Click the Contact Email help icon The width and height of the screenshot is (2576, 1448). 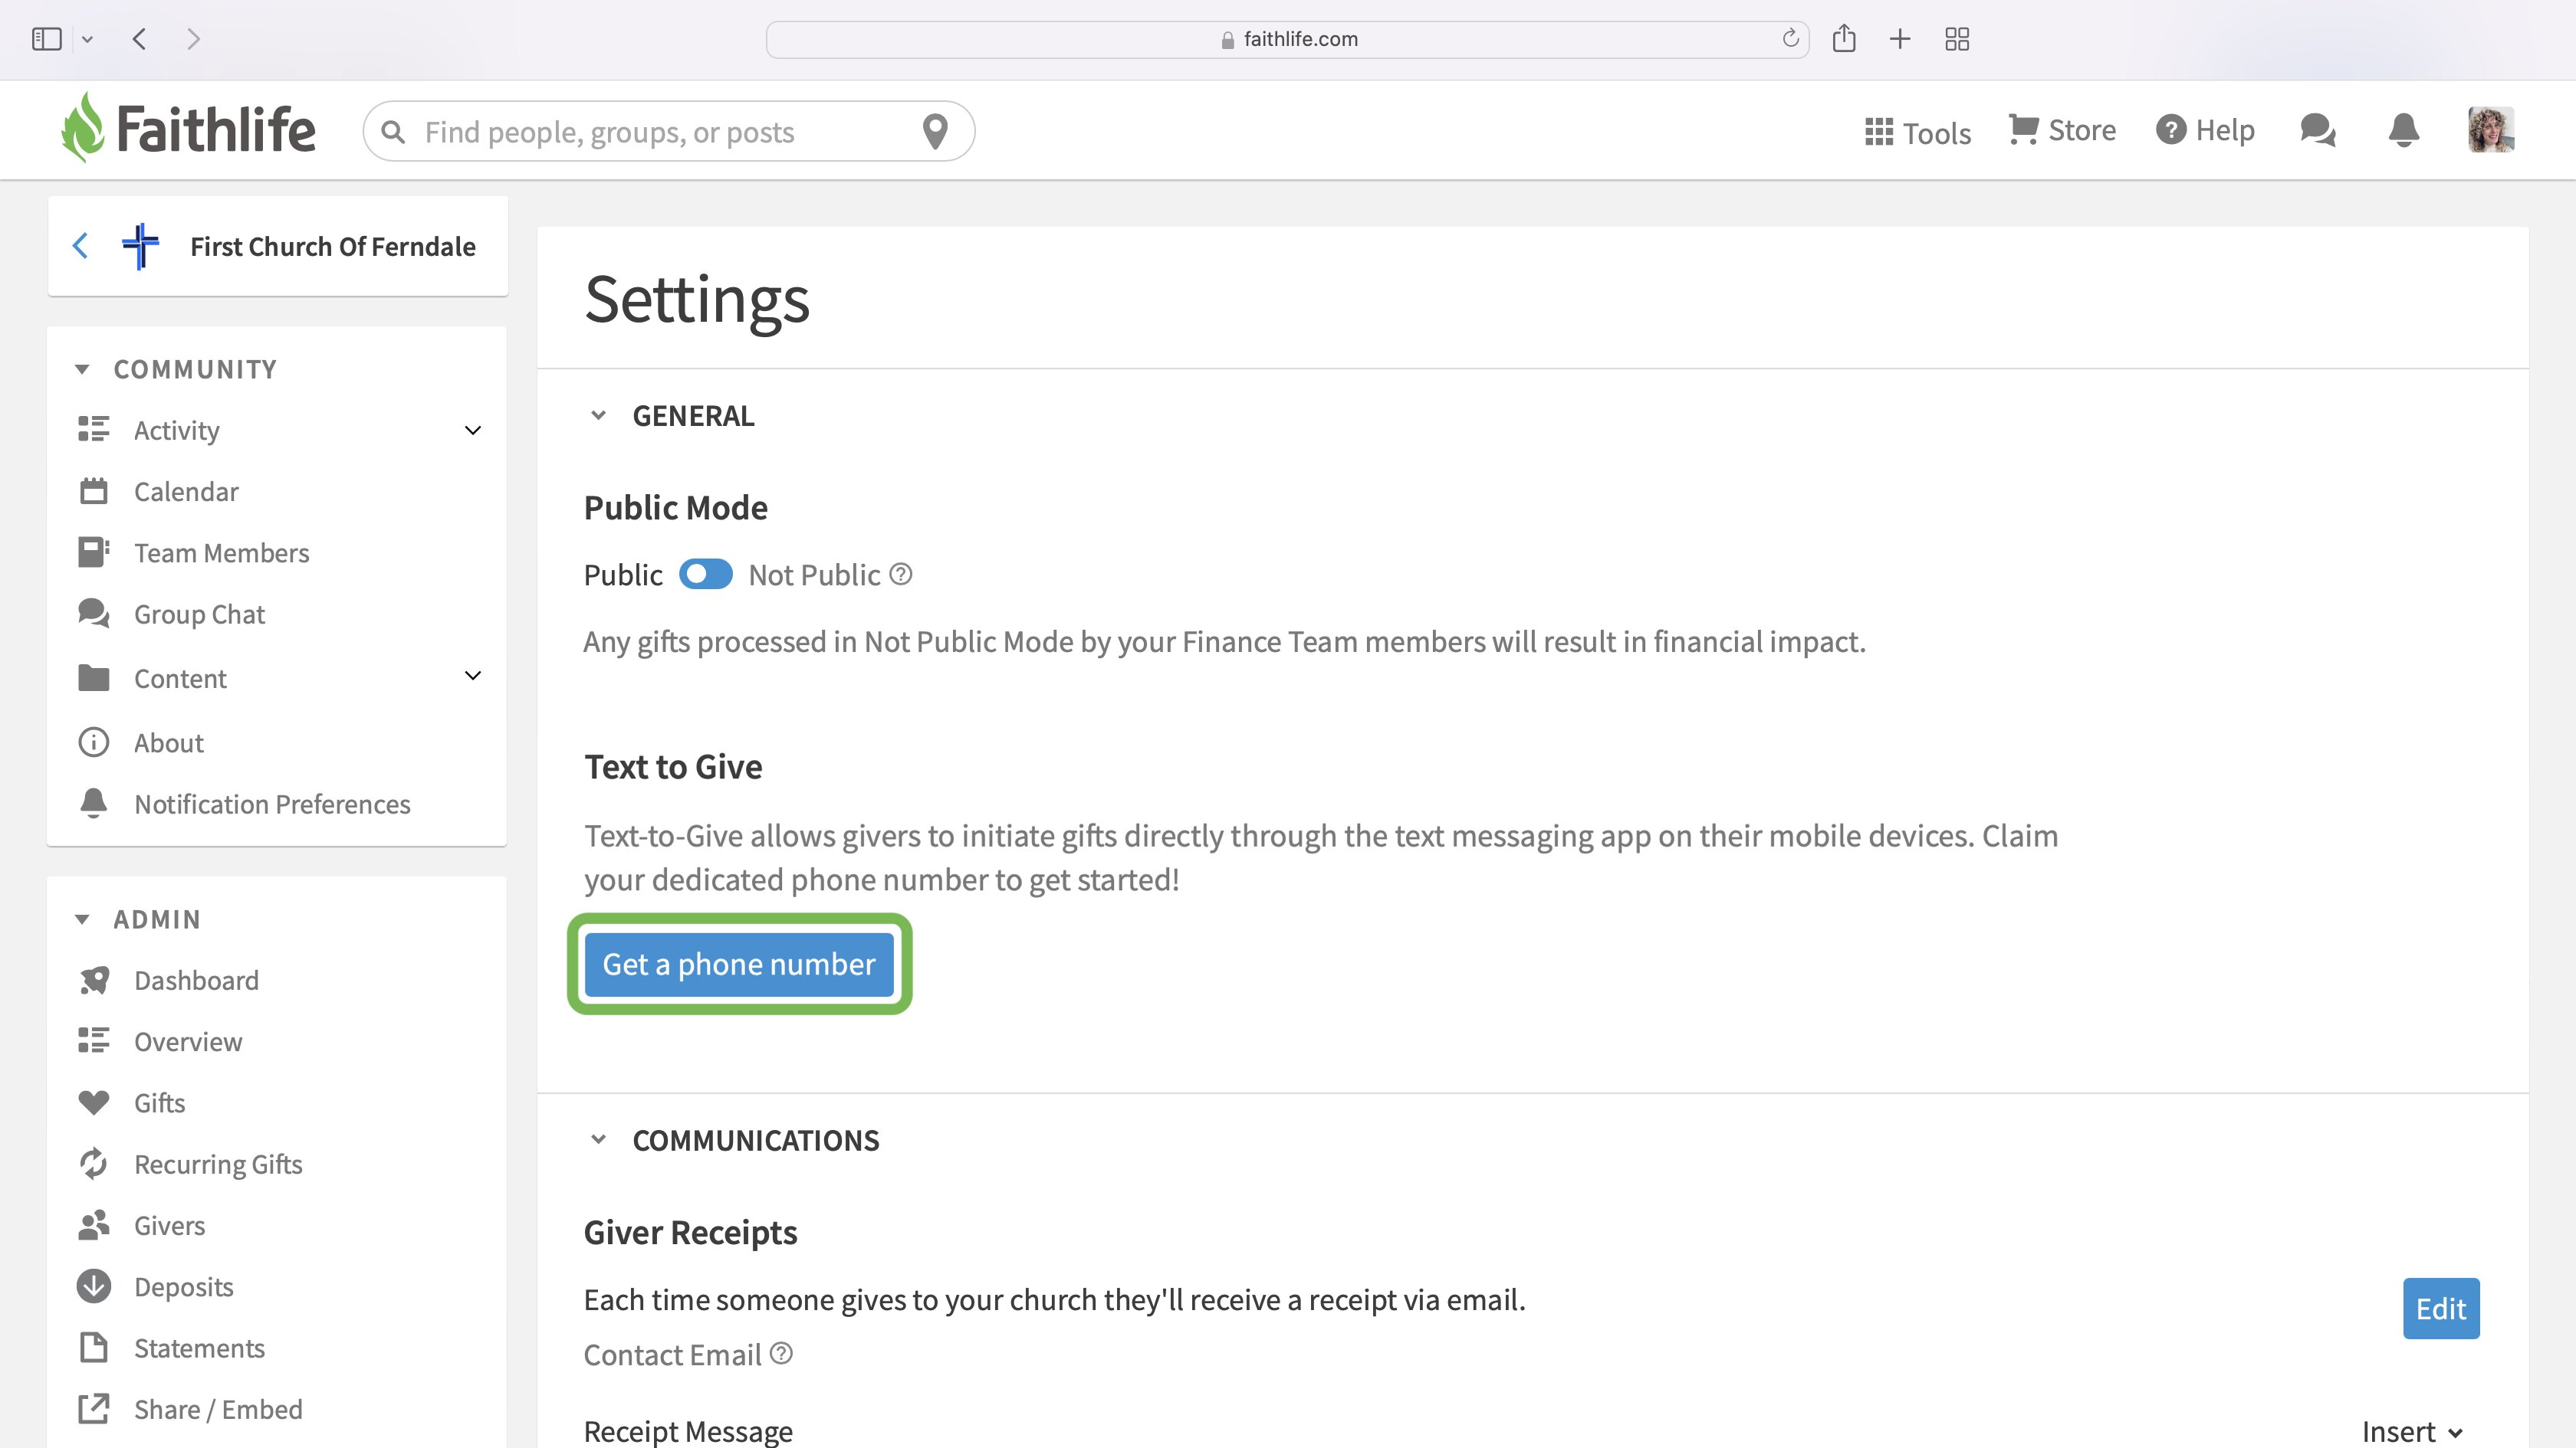click(782, 1353)
